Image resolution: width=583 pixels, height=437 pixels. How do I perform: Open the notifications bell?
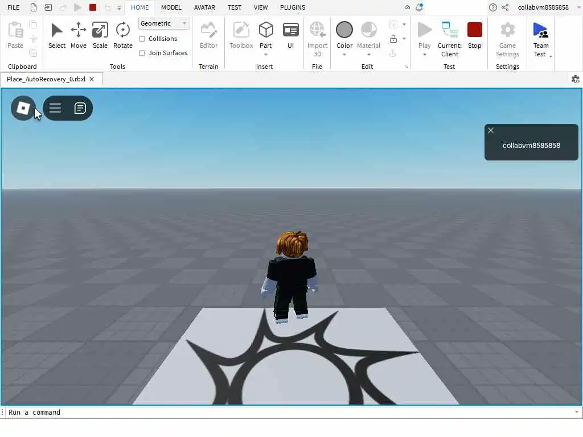(419, 7)
